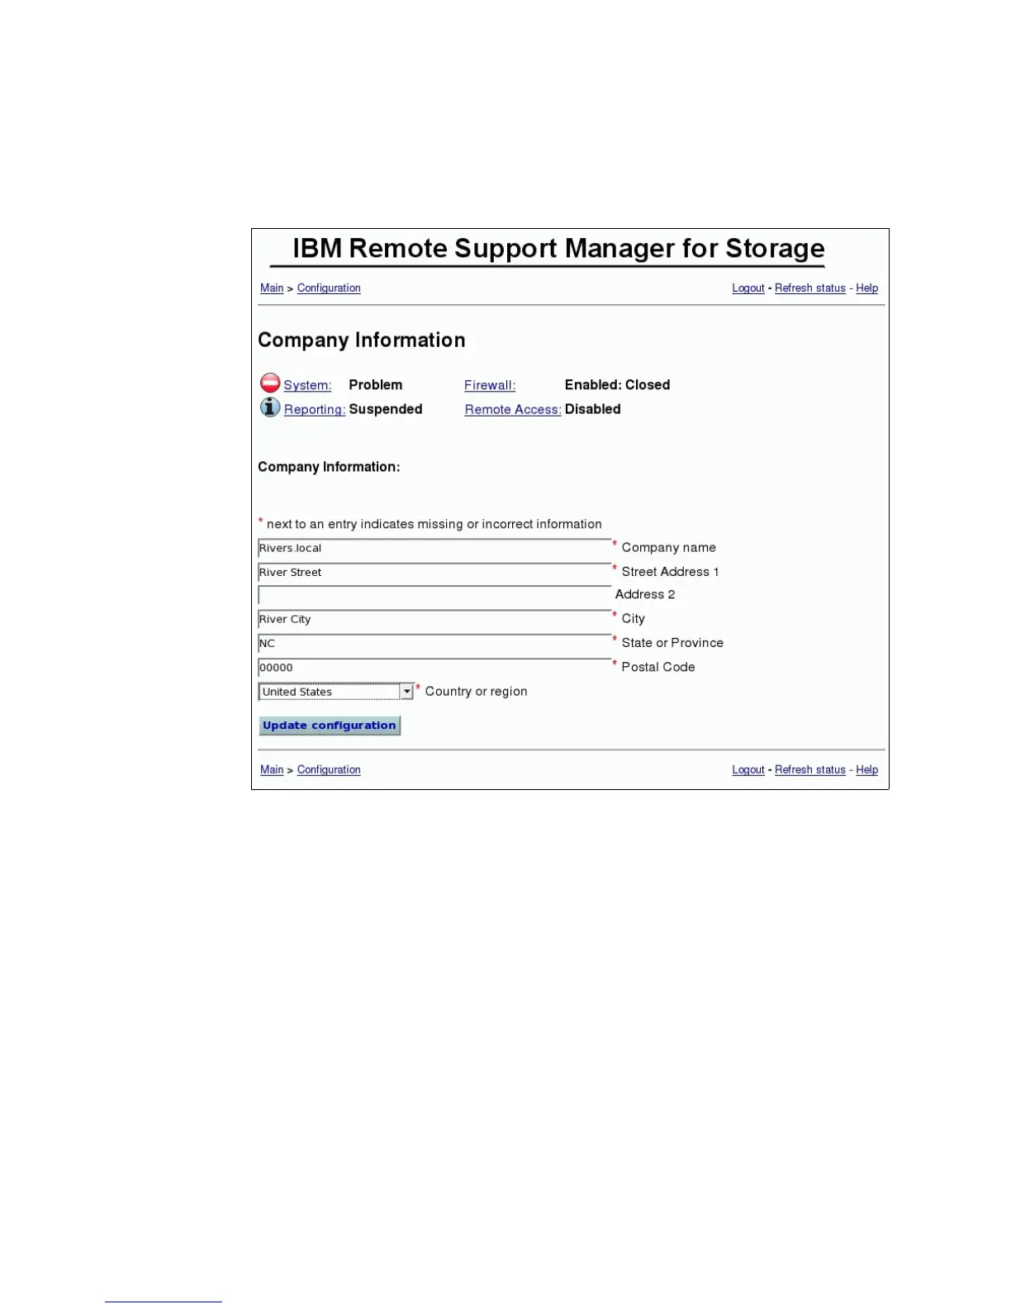Go to Main in top breadcrumb

coord(272,288)
